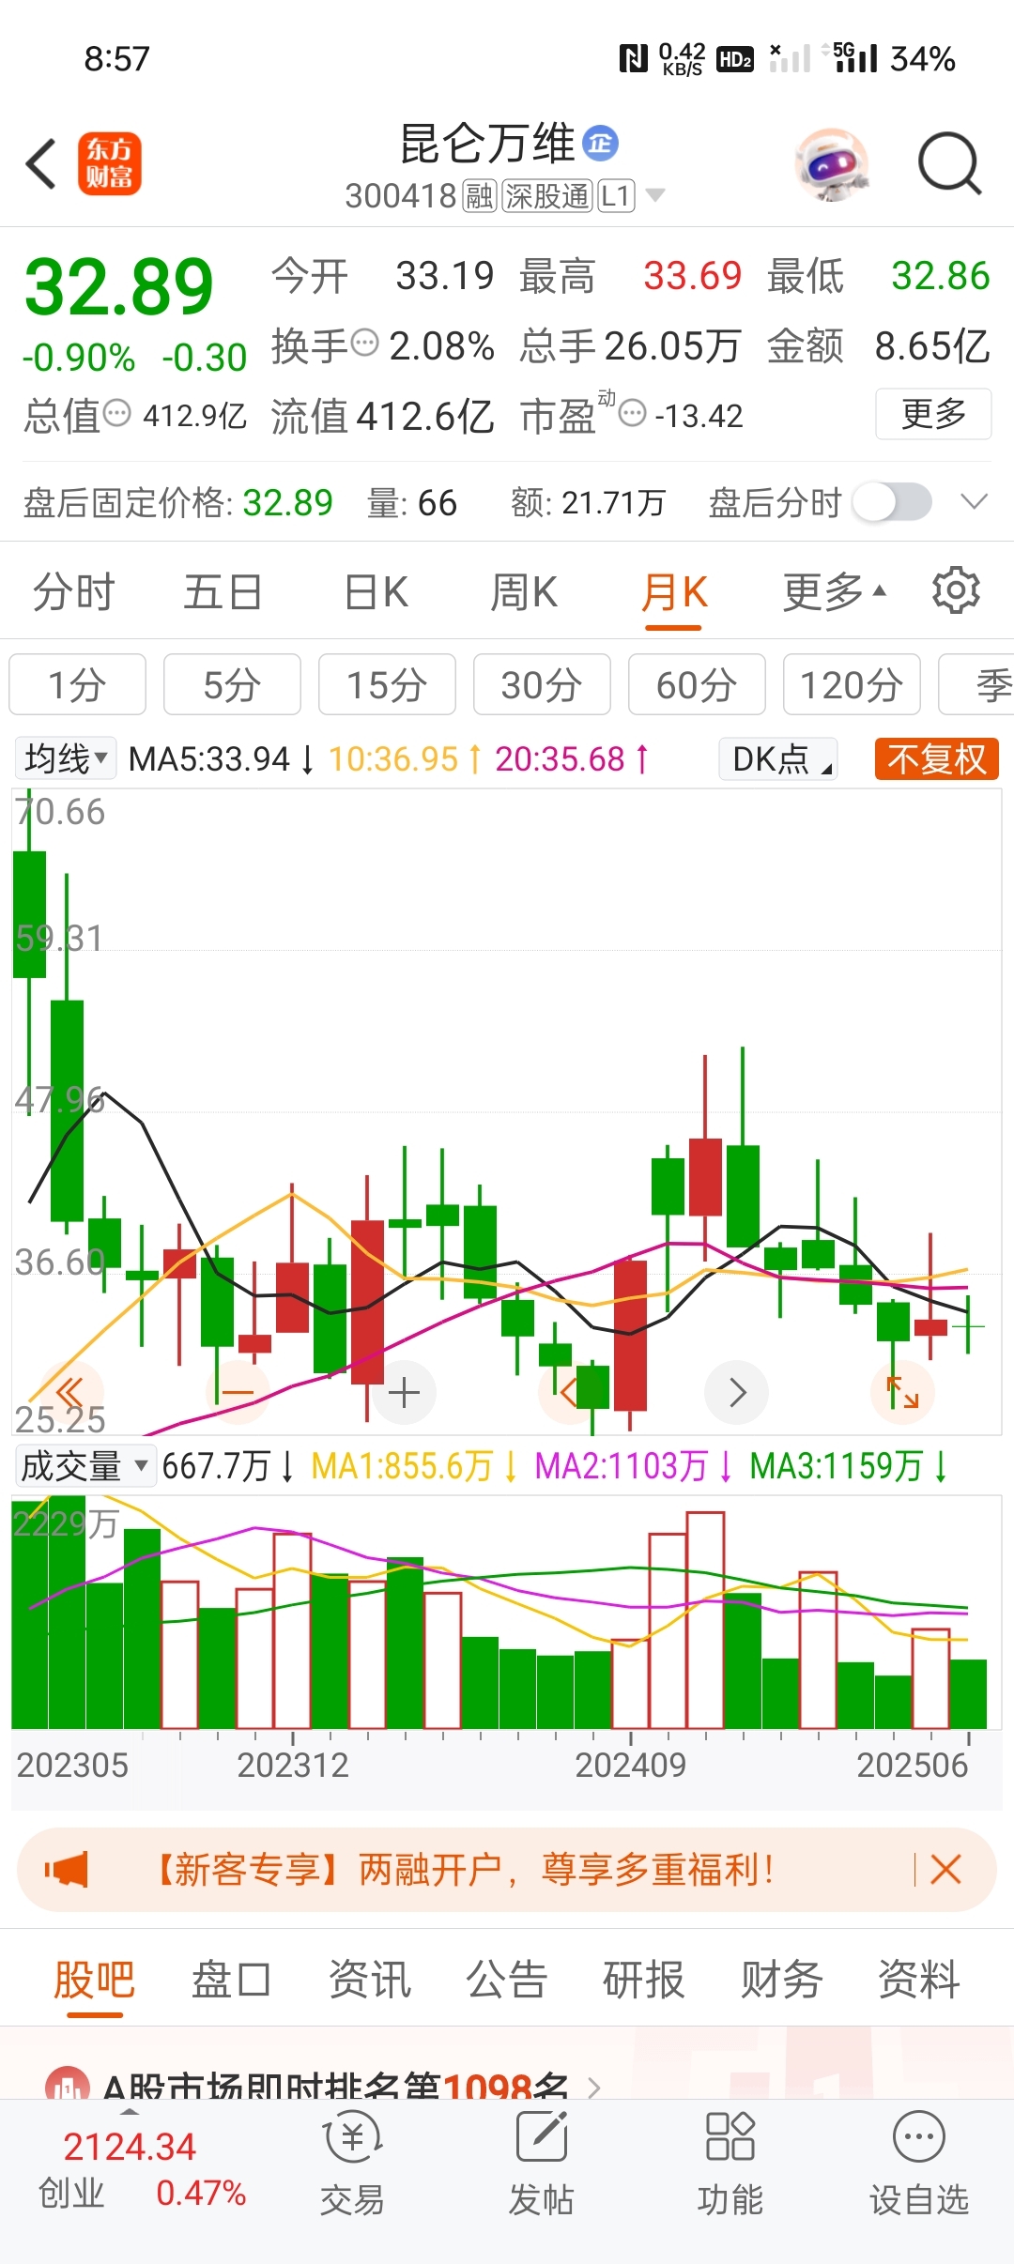The width and height of the screenshot is (1014, 2264).
Task: Tap the 市盈 info bubble icon
Action: pyautogui.click(x=633, y=413)
